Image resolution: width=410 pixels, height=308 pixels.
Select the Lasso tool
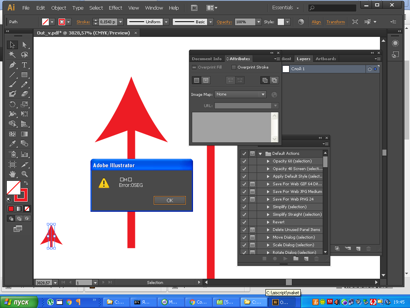(x=24, y=55)
